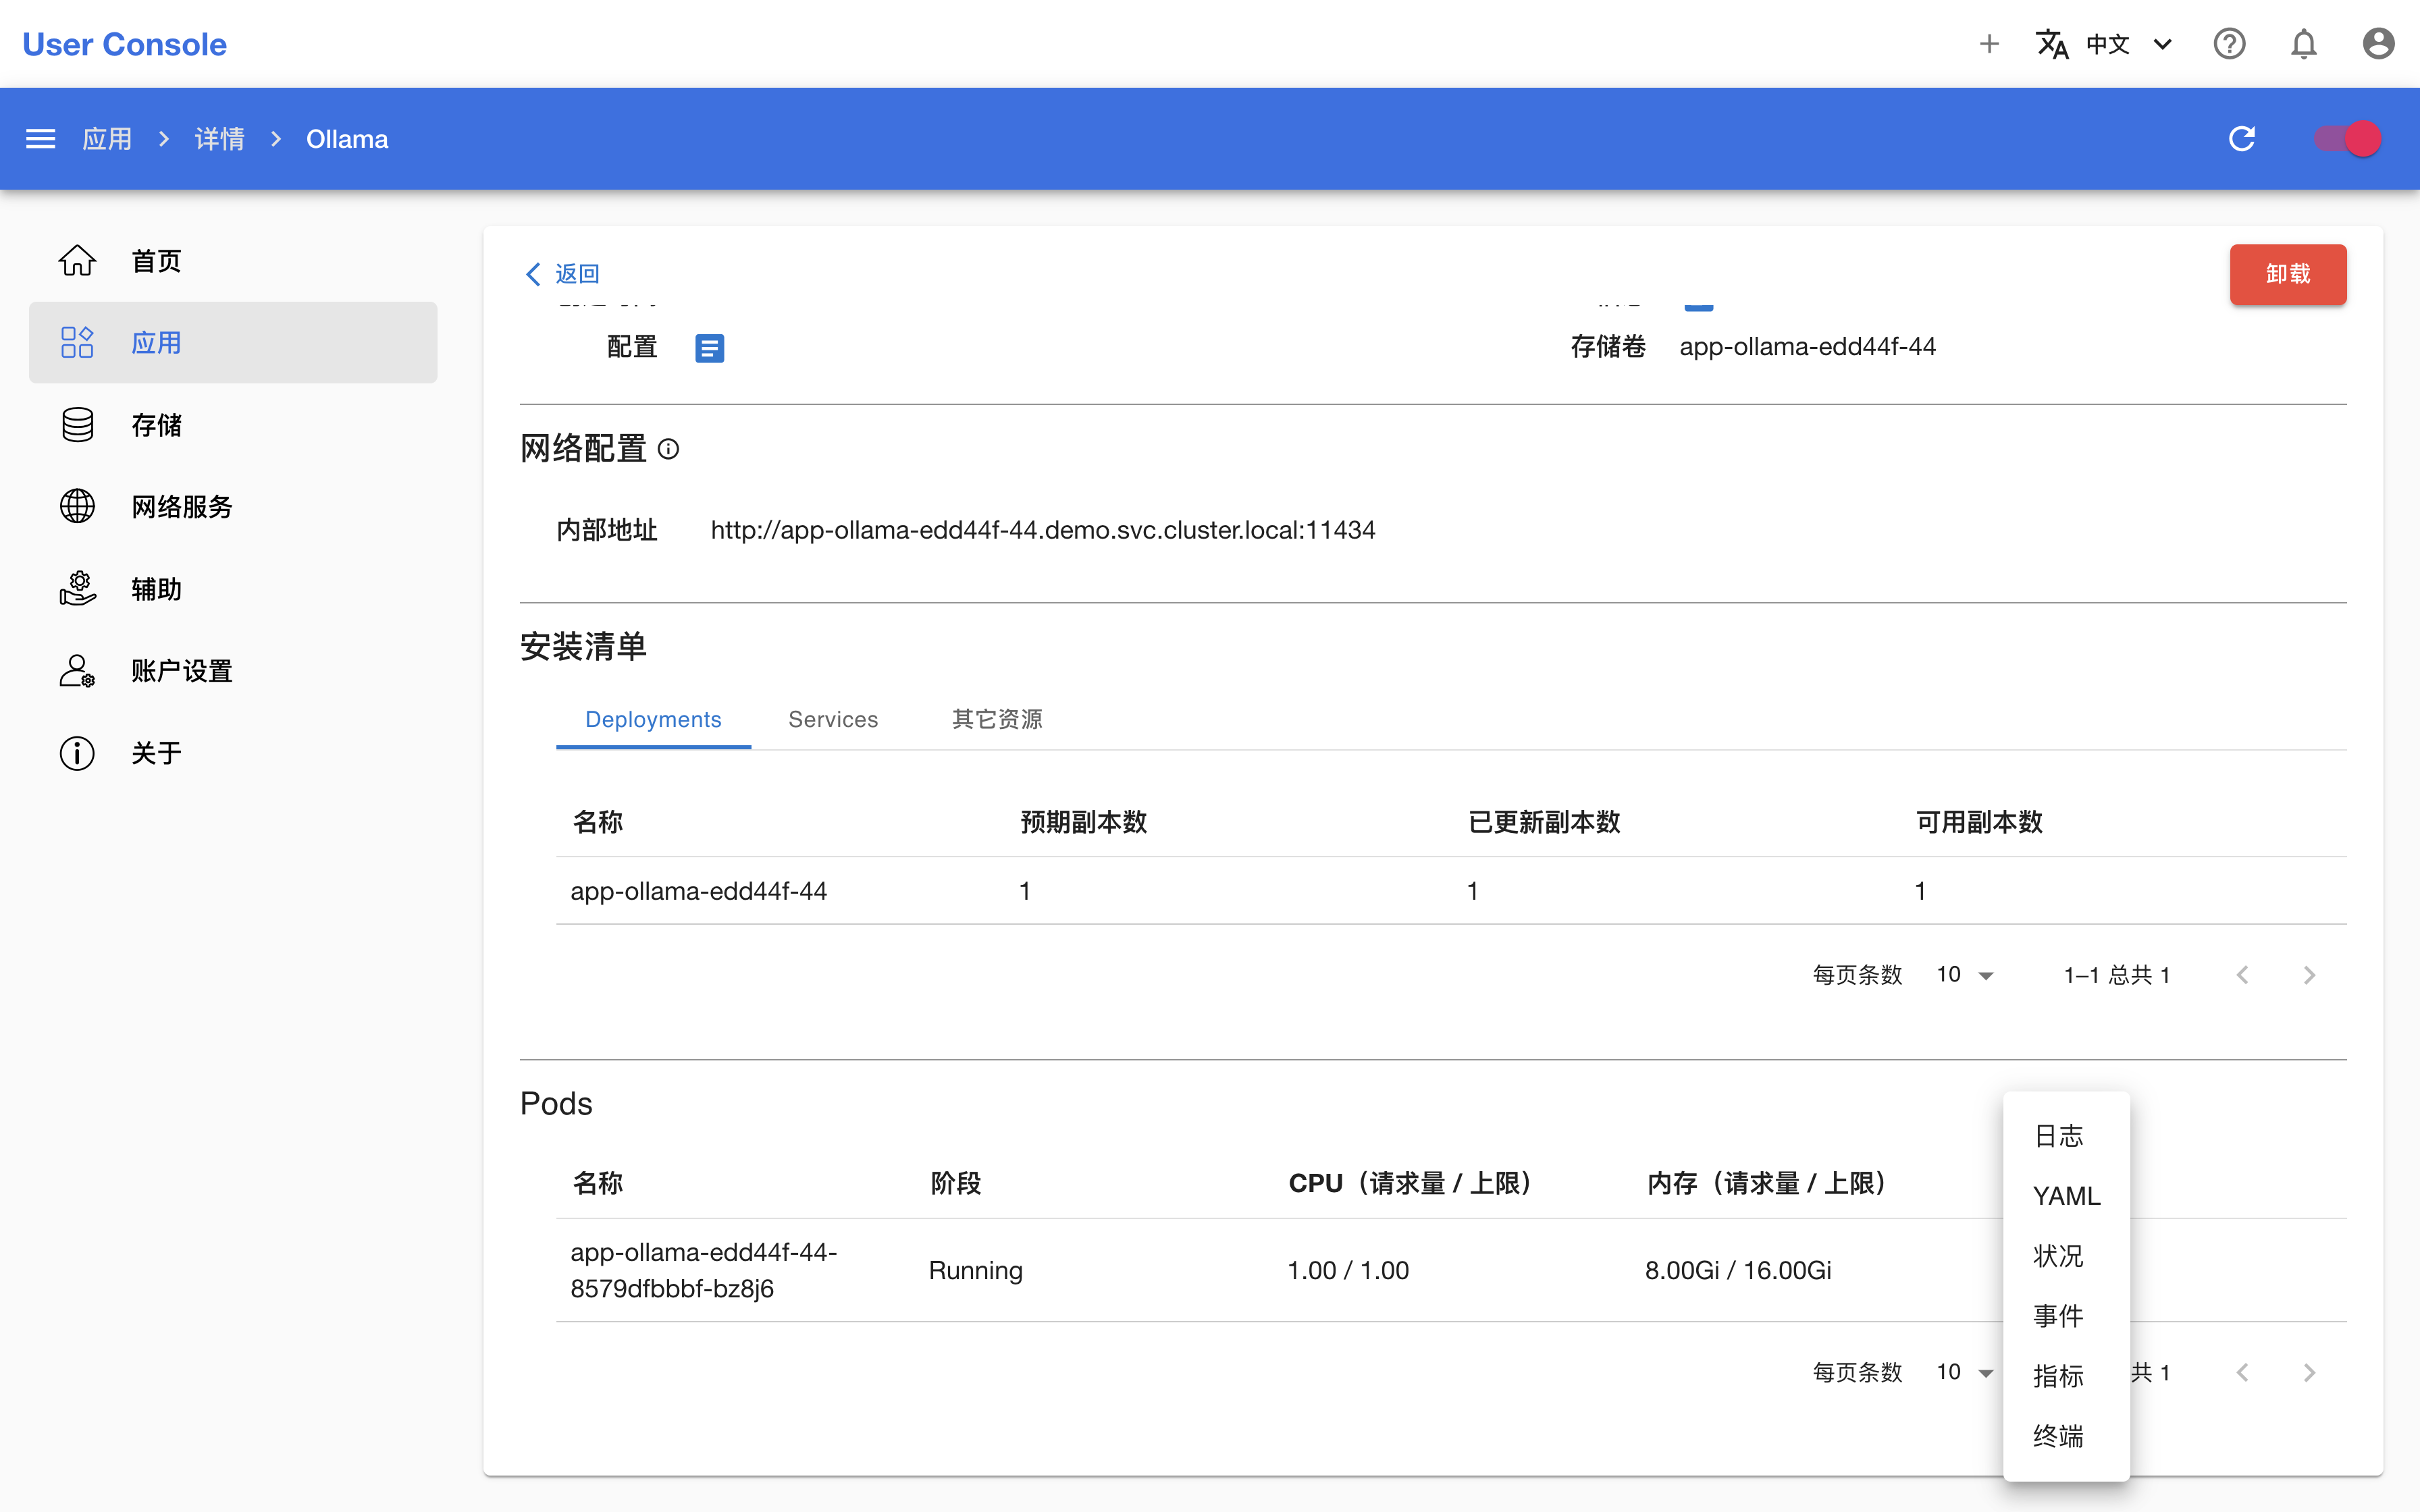Click Deployments 1–1 总共 1 pagination text
This screenshot has width=2420, height=1512.
pos(2117,975)
